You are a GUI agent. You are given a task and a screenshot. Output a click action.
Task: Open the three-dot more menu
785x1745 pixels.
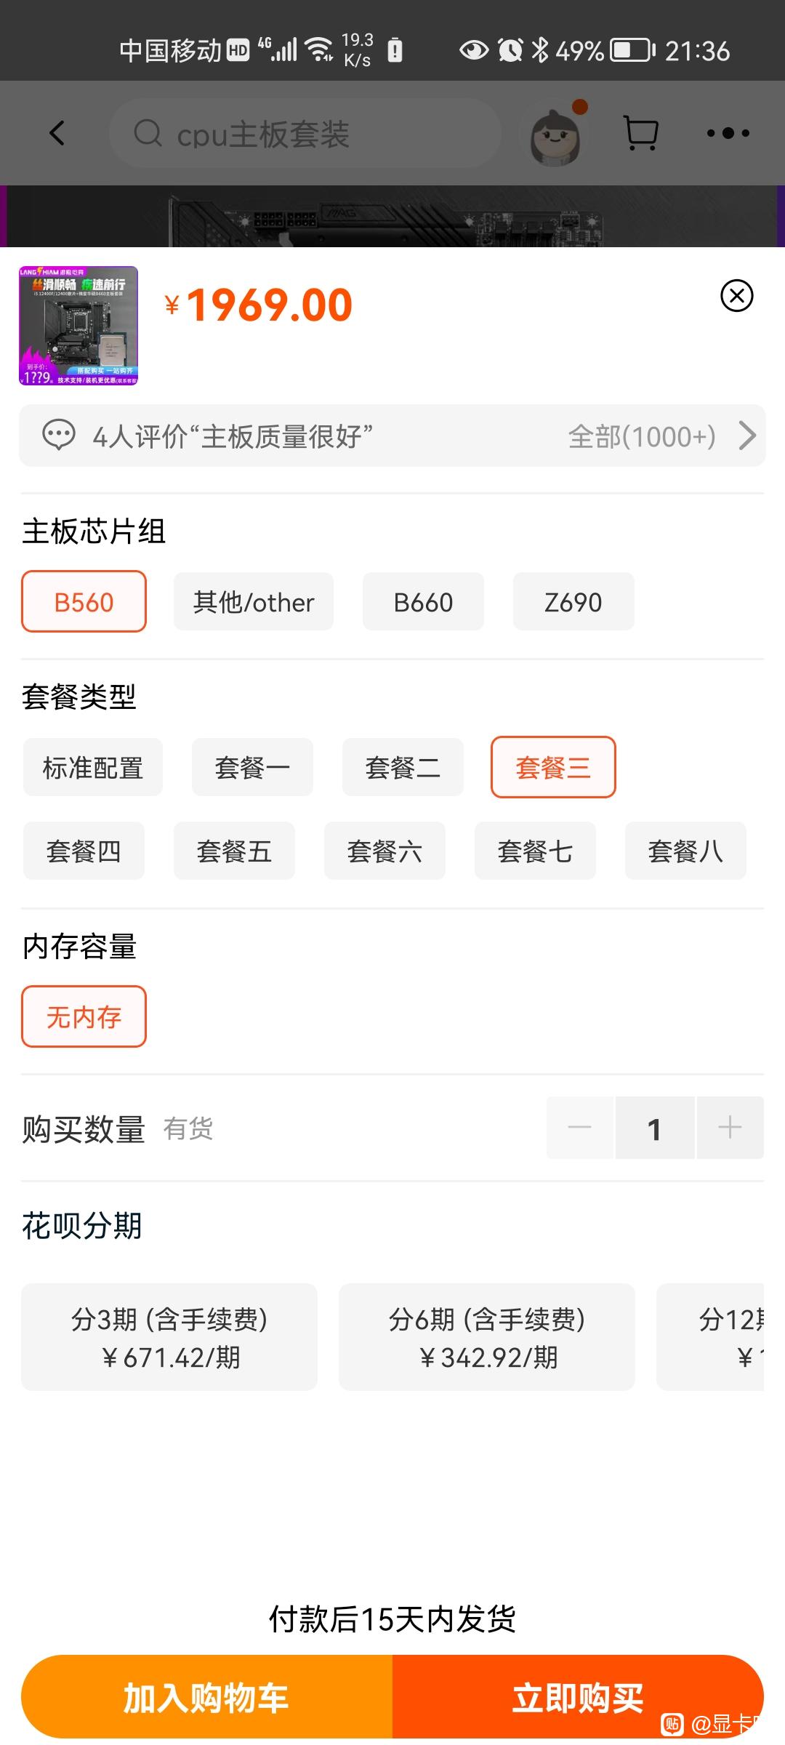point(728,133)
